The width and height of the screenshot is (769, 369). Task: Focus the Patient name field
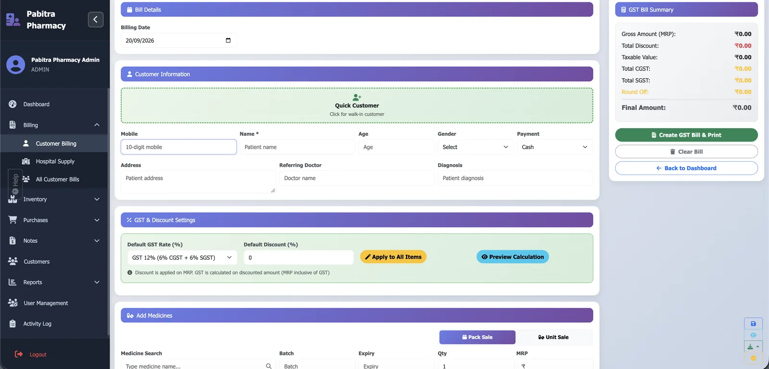[297, 147]
